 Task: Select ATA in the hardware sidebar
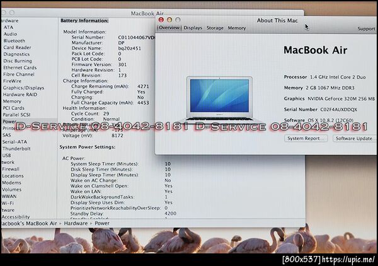[8, 27]
